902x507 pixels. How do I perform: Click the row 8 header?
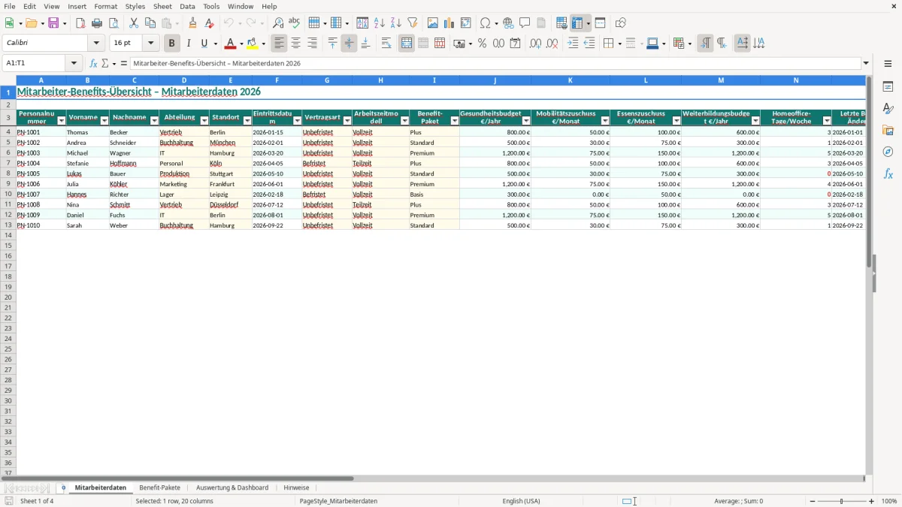(8, 174)
